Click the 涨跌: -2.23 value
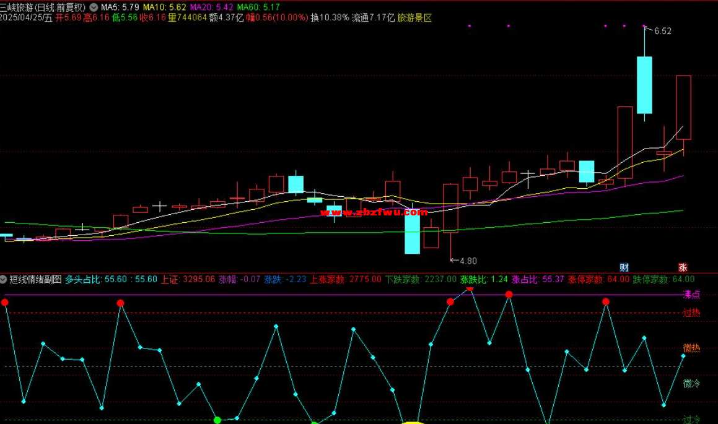Image resolution: width=718 pixels, height=424 pixels. [x=285, y=279]
